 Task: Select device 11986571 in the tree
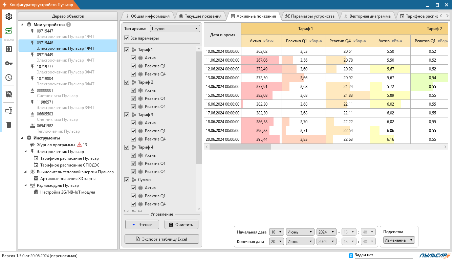coord(68,105)
